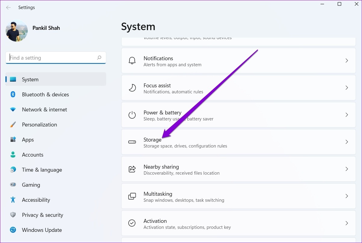
Task: Click 'Notifications, automatic rules' text
Action: (173, 92)
